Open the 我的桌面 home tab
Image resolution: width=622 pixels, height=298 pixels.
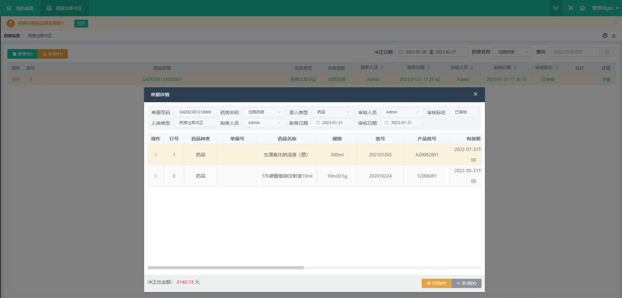tap(20, 8)
